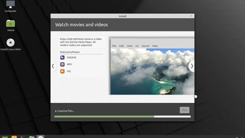Click Sound in the slideshow player menu
The image size is (245, 138).
[145, 46]
